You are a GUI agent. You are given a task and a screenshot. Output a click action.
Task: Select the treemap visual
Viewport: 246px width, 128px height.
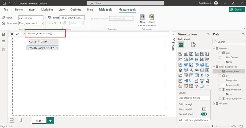coord(207,65)
